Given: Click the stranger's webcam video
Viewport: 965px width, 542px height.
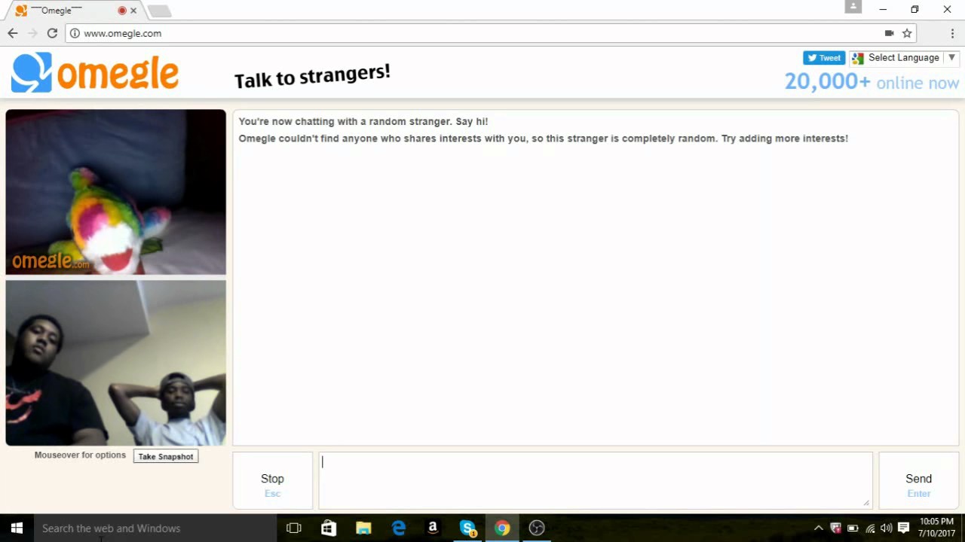Looking at the screenshot, I should 115,192.
